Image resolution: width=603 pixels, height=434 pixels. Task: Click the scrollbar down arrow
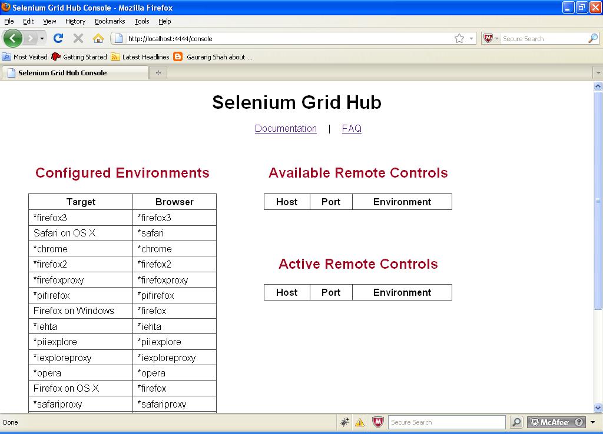pyautogui.click(x=597, y=407)
